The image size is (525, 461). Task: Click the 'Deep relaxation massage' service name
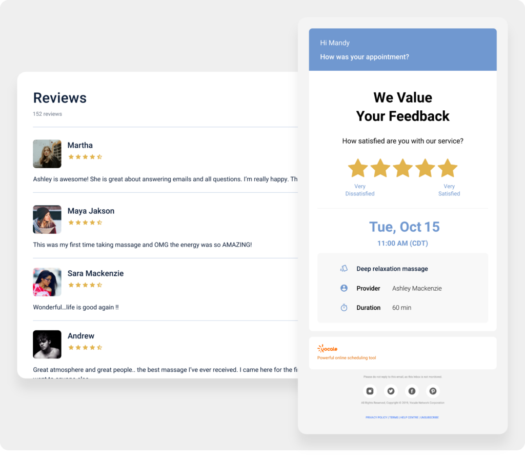tap(392, 269)
